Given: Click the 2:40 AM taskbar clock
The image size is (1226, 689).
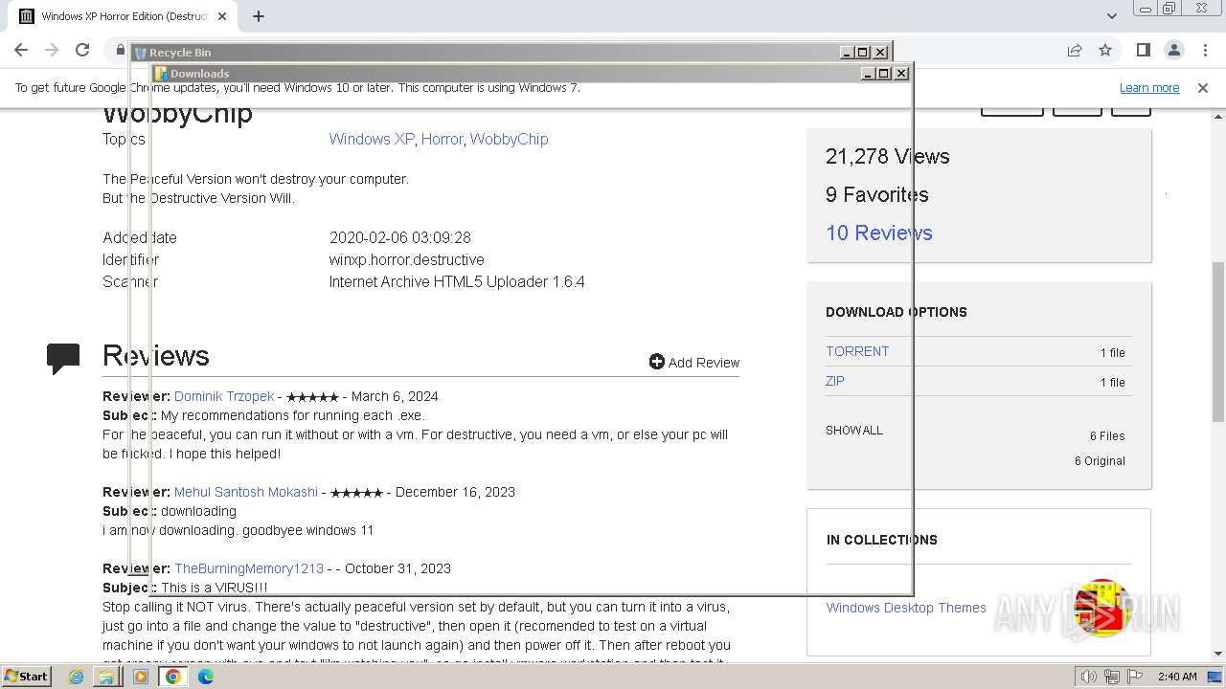Looking at the screenshot, I should click(x=1177, y=677).
